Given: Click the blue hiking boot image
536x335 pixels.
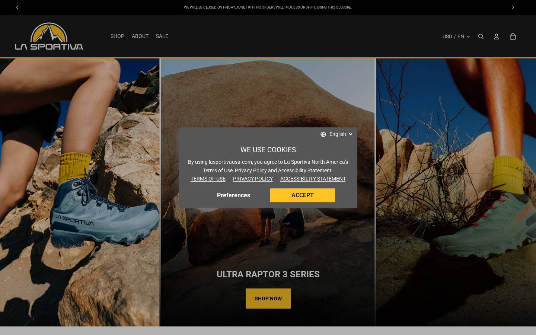Looking at the screenshot, I should click(80, 192).
